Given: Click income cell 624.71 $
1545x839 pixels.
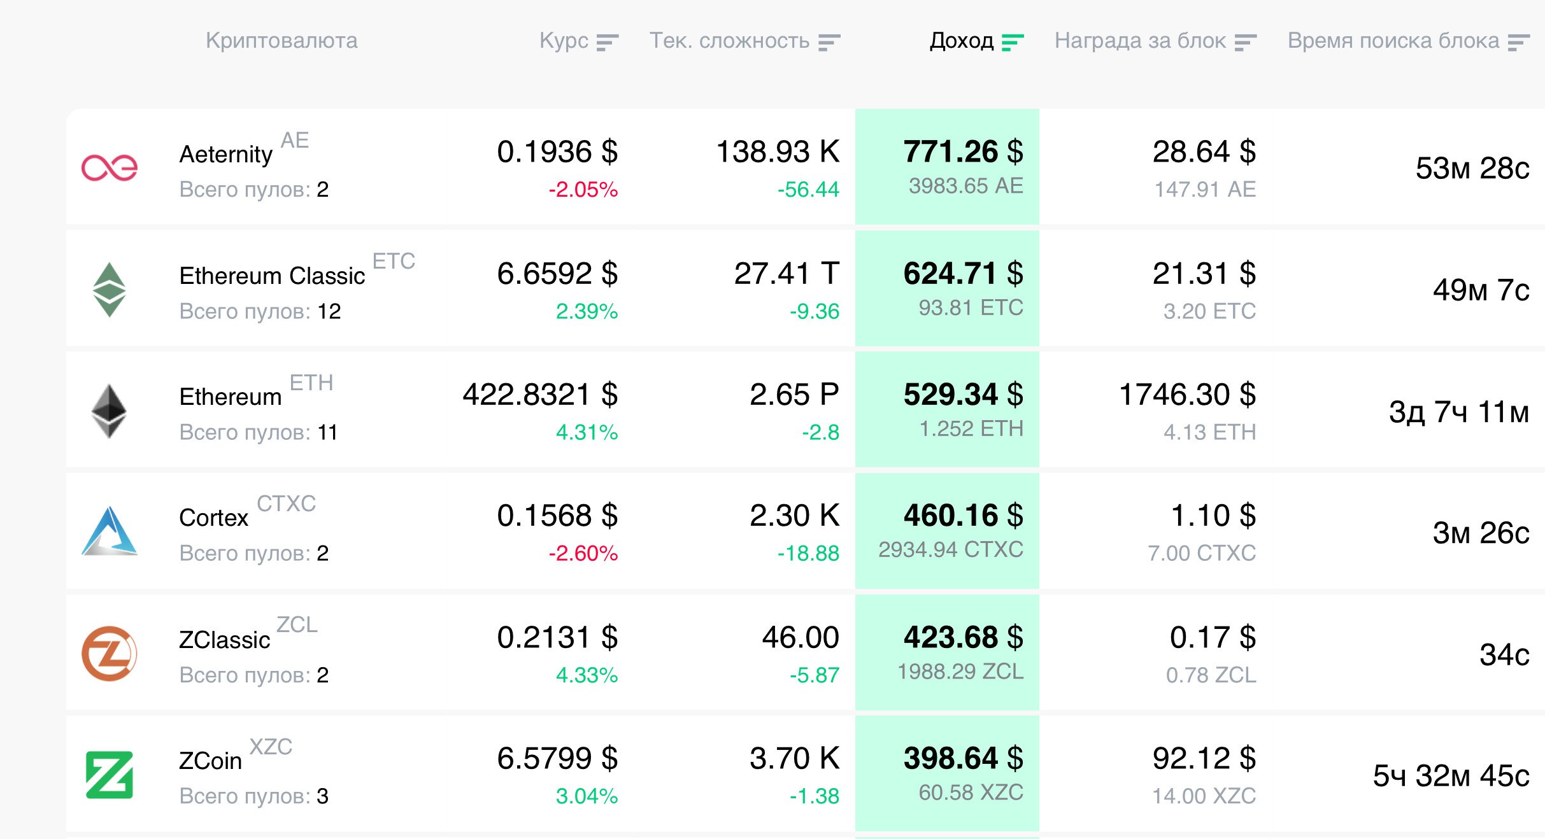Looking at the screenshot, I should [x=964, y=274].
